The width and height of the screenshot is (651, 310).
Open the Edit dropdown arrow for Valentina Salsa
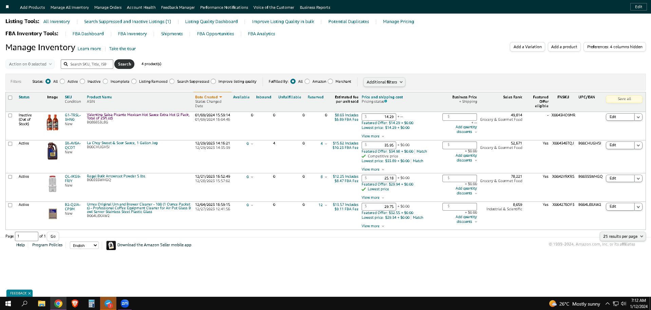[638, 117]
